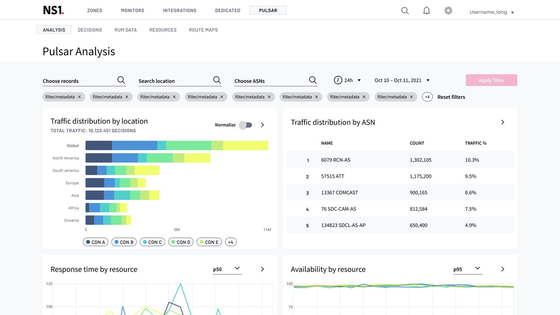
Task: Select the Pulsar menu item
Action: pos(268,10)
